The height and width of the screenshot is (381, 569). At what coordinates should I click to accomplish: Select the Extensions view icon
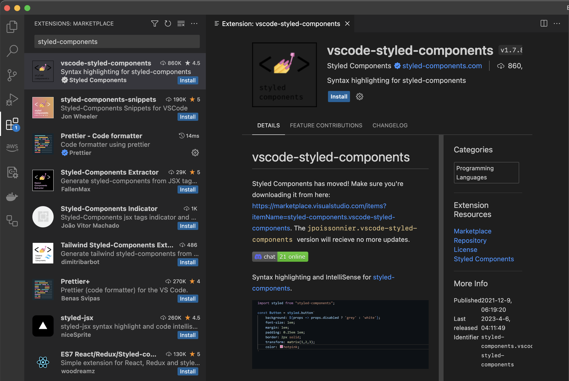pyautogui.click(x=12, y=124)
